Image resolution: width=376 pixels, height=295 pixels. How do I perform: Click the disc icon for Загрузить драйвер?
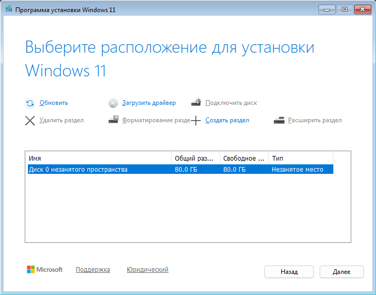point(113,103)
